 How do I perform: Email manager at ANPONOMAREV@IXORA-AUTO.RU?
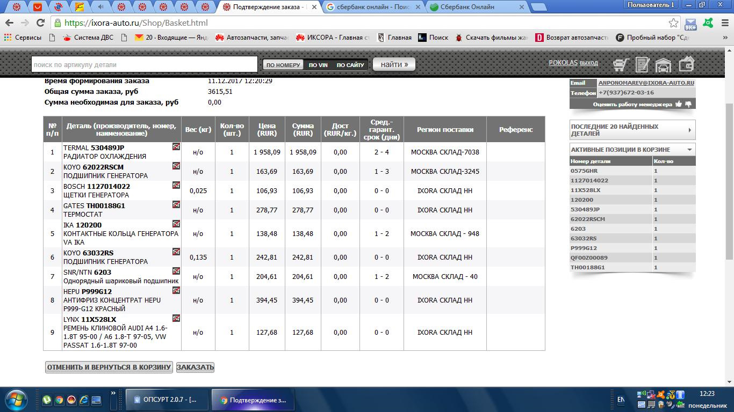tap(646, 83)
